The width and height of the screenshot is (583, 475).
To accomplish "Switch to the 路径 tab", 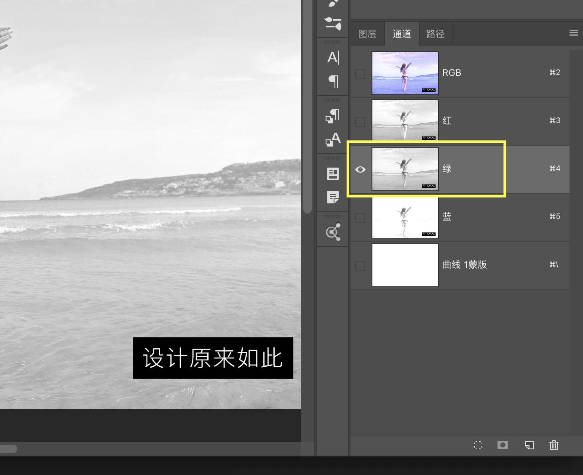I will (436, 34).
